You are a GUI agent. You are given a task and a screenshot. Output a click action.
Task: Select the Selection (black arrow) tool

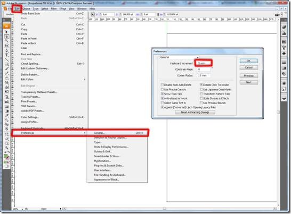[7, 32]
